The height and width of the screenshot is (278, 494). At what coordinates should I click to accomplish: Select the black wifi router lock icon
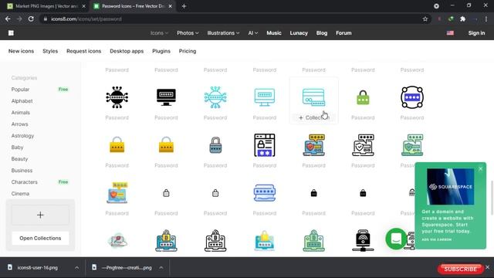coord(363,240)
